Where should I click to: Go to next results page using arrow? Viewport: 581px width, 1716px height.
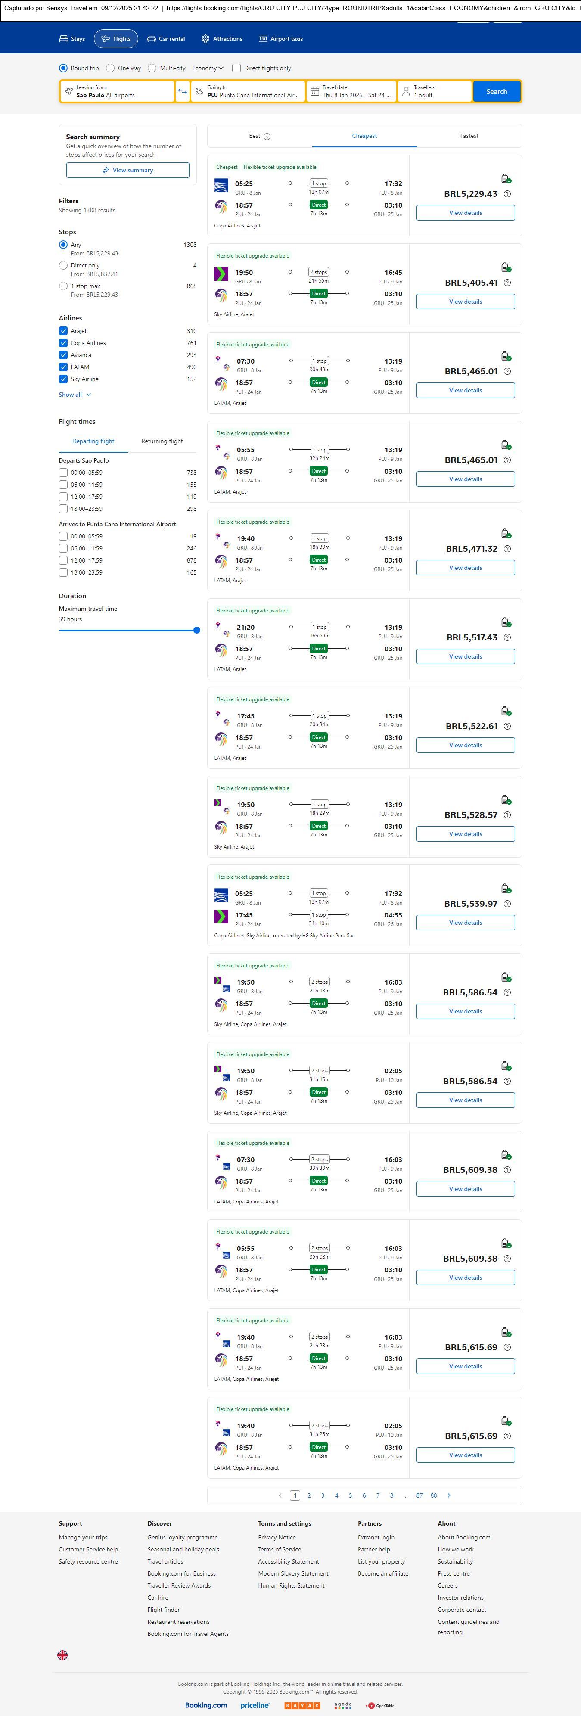click(449, 1495)
